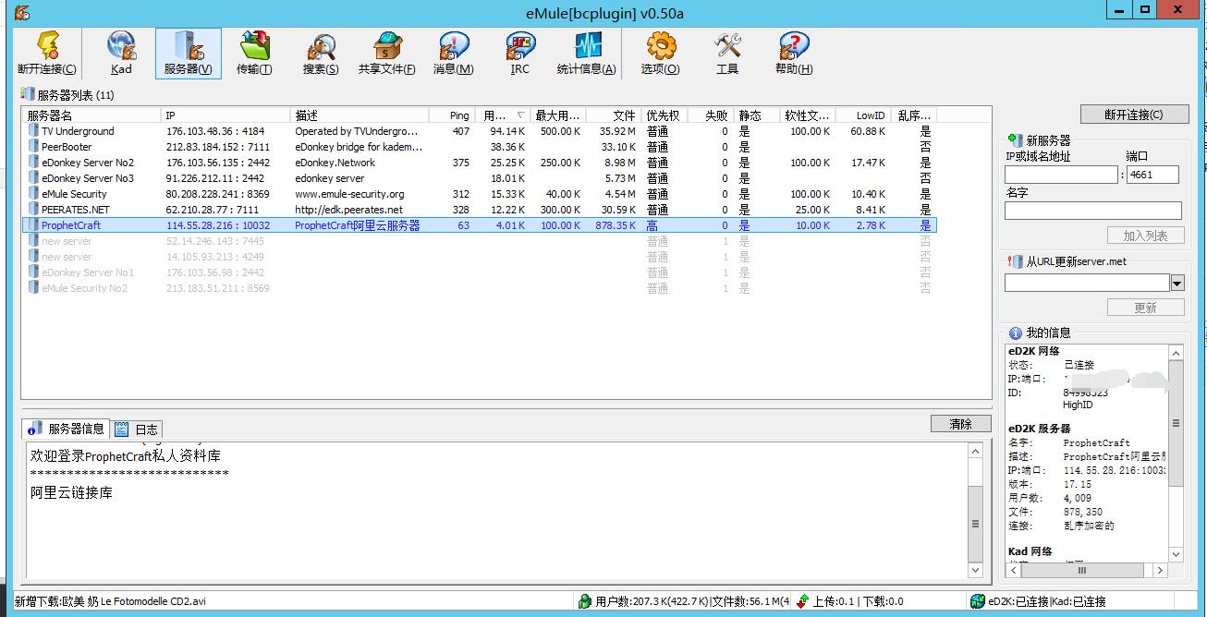Image resolution: width=1207 pixels, height=617 pixels.
Task: Sort by Ping column header
Action: point(452,115)
